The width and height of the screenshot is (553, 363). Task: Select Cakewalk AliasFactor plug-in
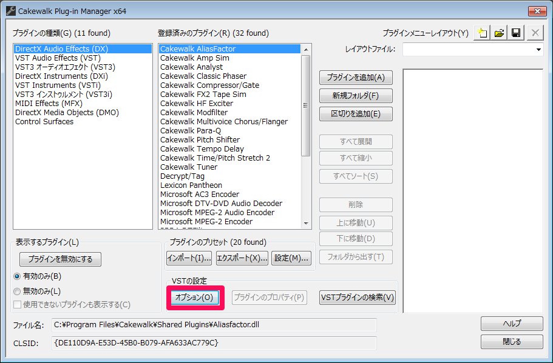(x=230, y=49)
